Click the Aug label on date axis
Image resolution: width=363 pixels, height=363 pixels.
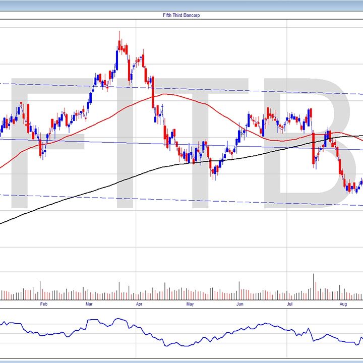[x=343, y=305]
